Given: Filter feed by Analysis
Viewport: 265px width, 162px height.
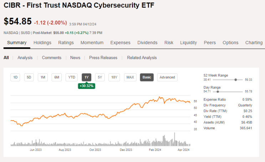Looking at the screenshot, I should [x=25, y=58].
